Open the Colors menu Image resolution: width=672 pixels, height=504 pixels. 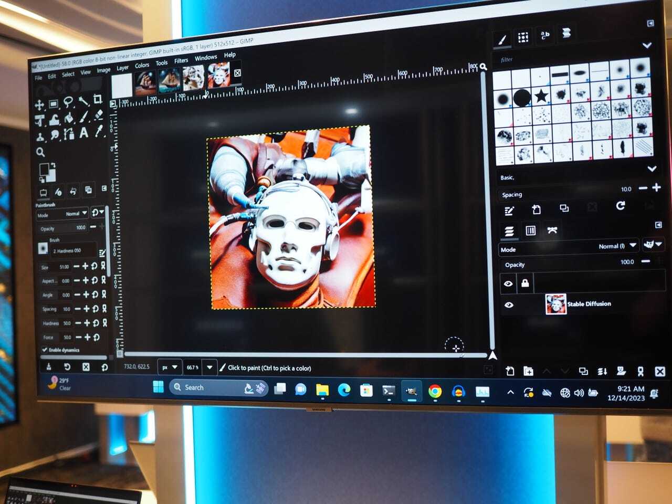[x=142, y=66]
